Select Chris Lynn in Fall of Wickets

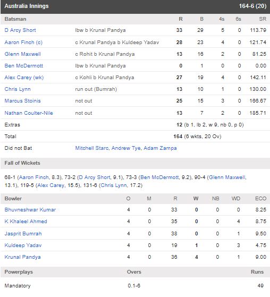pos(114,185)
